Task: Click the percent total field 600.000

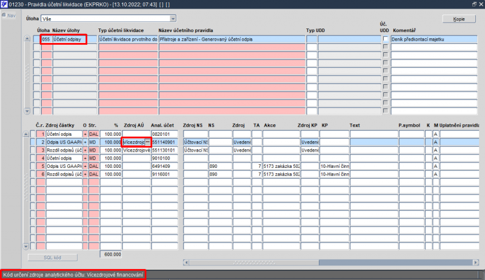Action: pyautogui.click(x=111, y=255)
